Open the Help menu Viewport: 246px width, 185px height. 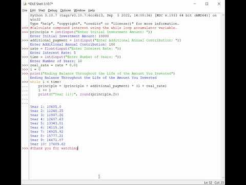point(91,10)
